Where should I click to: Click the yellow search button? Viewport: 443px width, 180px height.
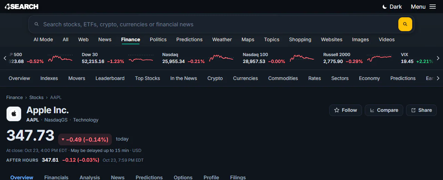(405, 24)
